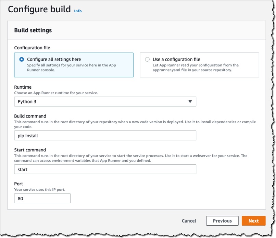Focus the Build command field containing pip install
The height and width of the screenshot is (238, 276).
[x=105, y=135]
